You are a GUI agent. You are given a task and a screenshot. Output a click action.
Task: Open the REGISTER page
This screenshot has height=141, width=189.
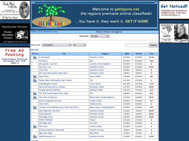point(48,32)
